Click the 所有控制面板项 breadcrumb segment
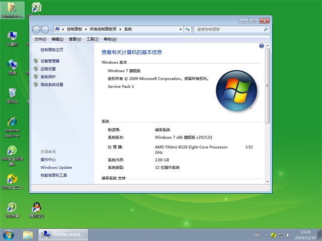The image size is (322, 241). 103,29
